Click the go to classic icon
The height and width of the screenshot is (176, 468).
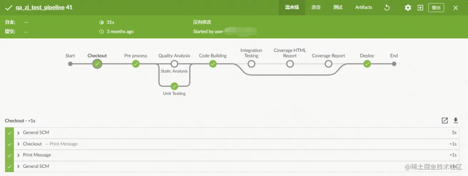(x=420, y=8)
